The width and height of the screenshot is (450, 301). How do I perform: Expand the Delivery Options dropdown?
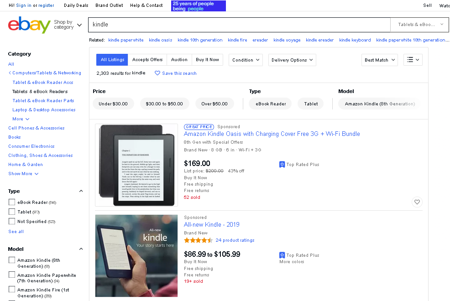[292, 60]
